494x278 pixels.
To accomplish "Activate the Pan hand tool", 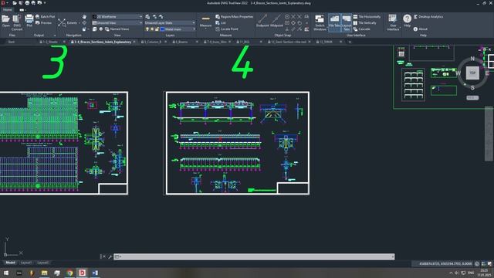I will [x=84, y=16].
